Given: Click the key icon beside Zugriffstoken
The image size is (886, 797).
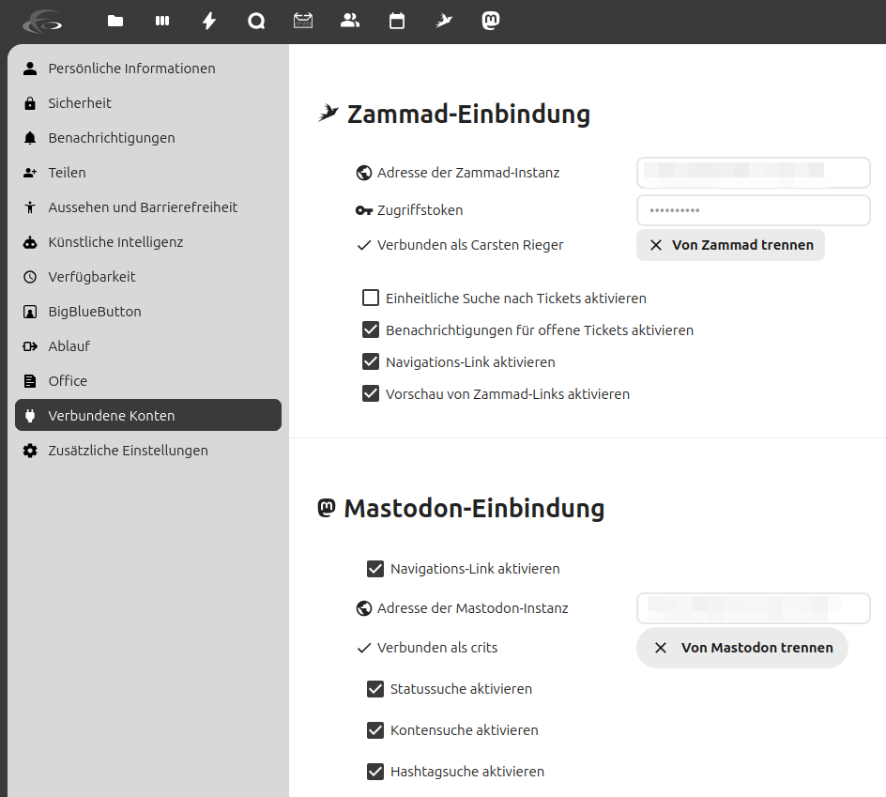Looking at the screenshot, I should 364,211.
